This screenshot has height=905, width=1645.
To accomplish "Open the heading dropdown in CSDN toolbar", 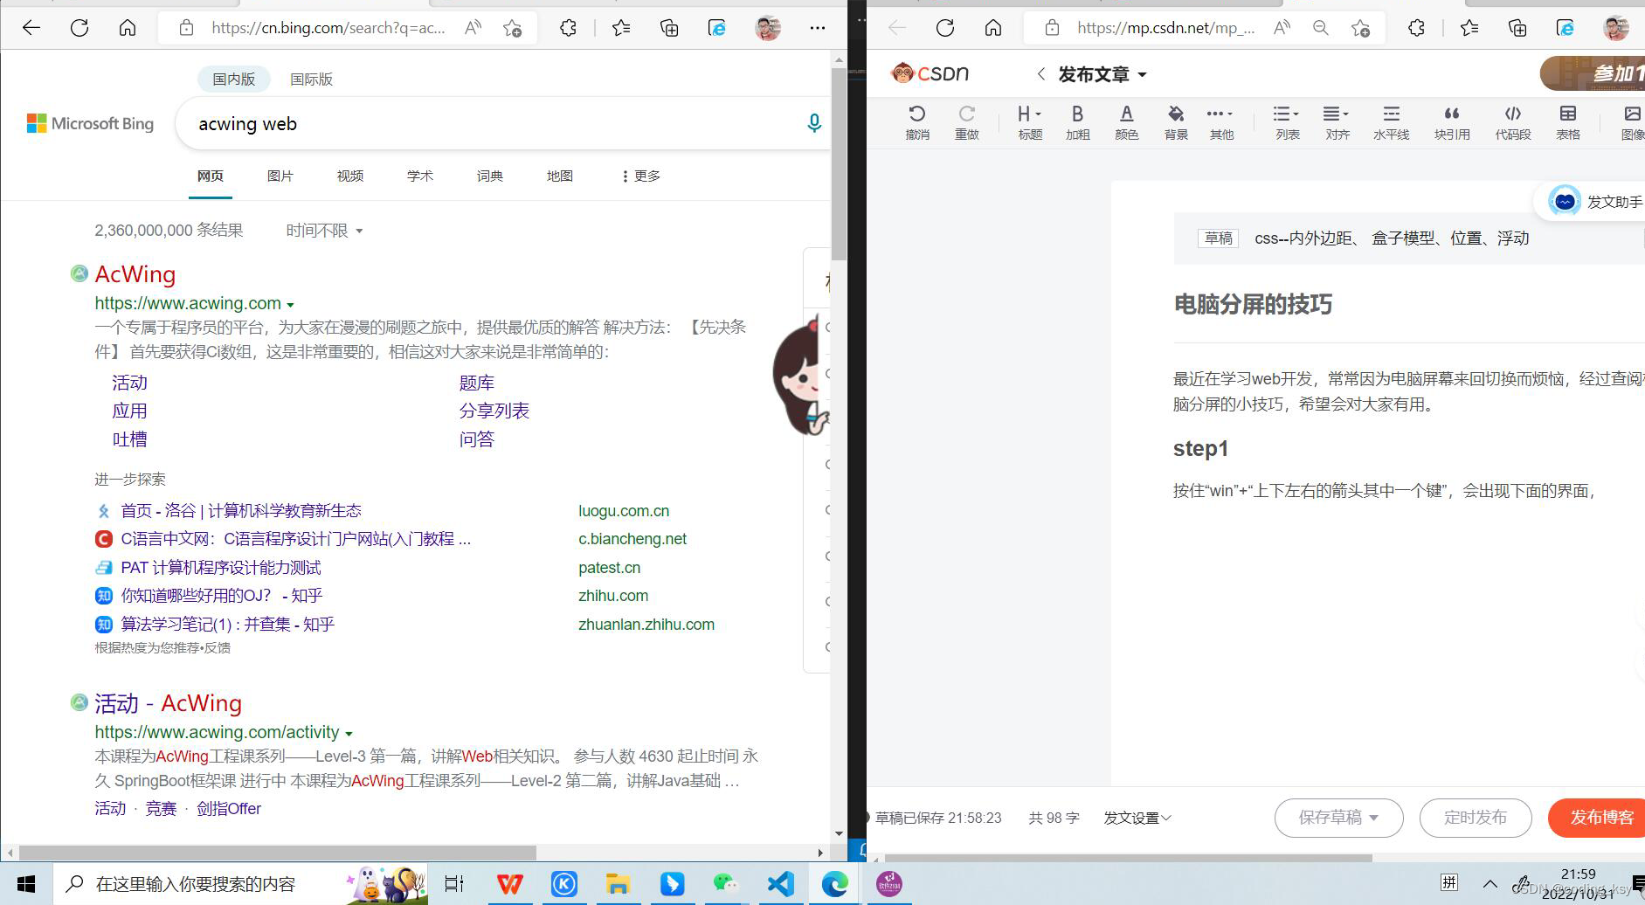I will [x=1030, y=122].
